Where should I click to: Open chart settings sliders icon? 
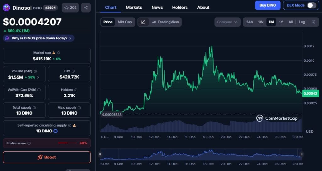coord(314,22)
